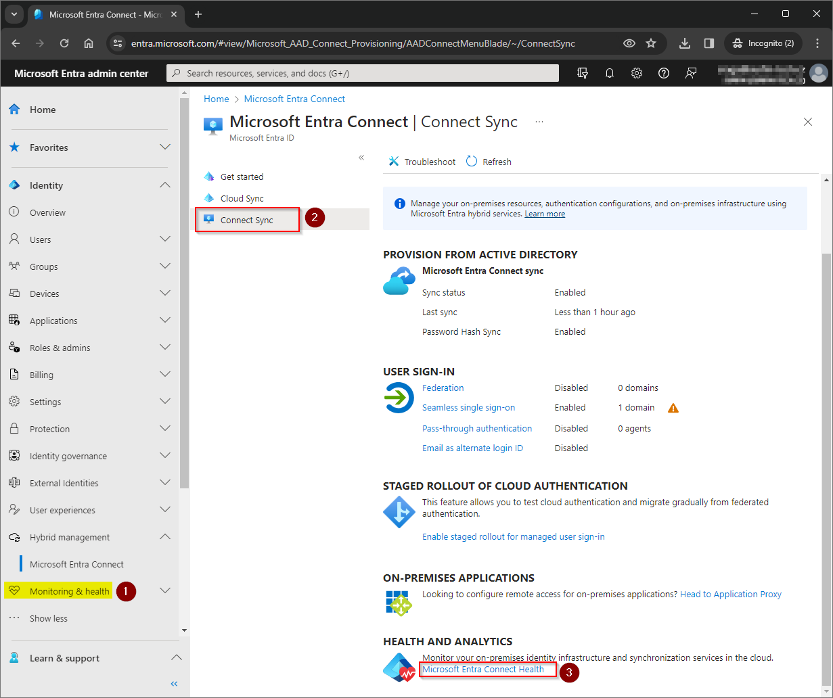
Task: Open new browser tab plus button
Action: coord(198,14)
